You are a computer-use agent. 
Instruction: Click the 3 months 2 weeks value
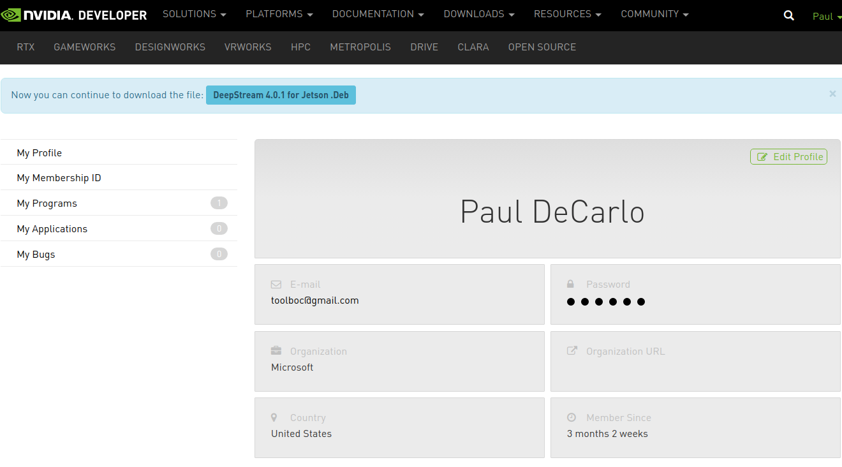coord(607,434)
